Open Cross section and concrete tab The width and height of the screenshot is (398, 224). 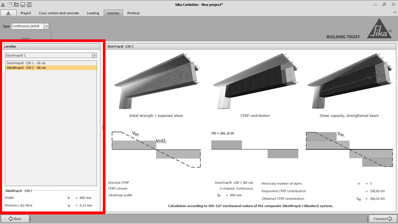click(x=59, y=13)
